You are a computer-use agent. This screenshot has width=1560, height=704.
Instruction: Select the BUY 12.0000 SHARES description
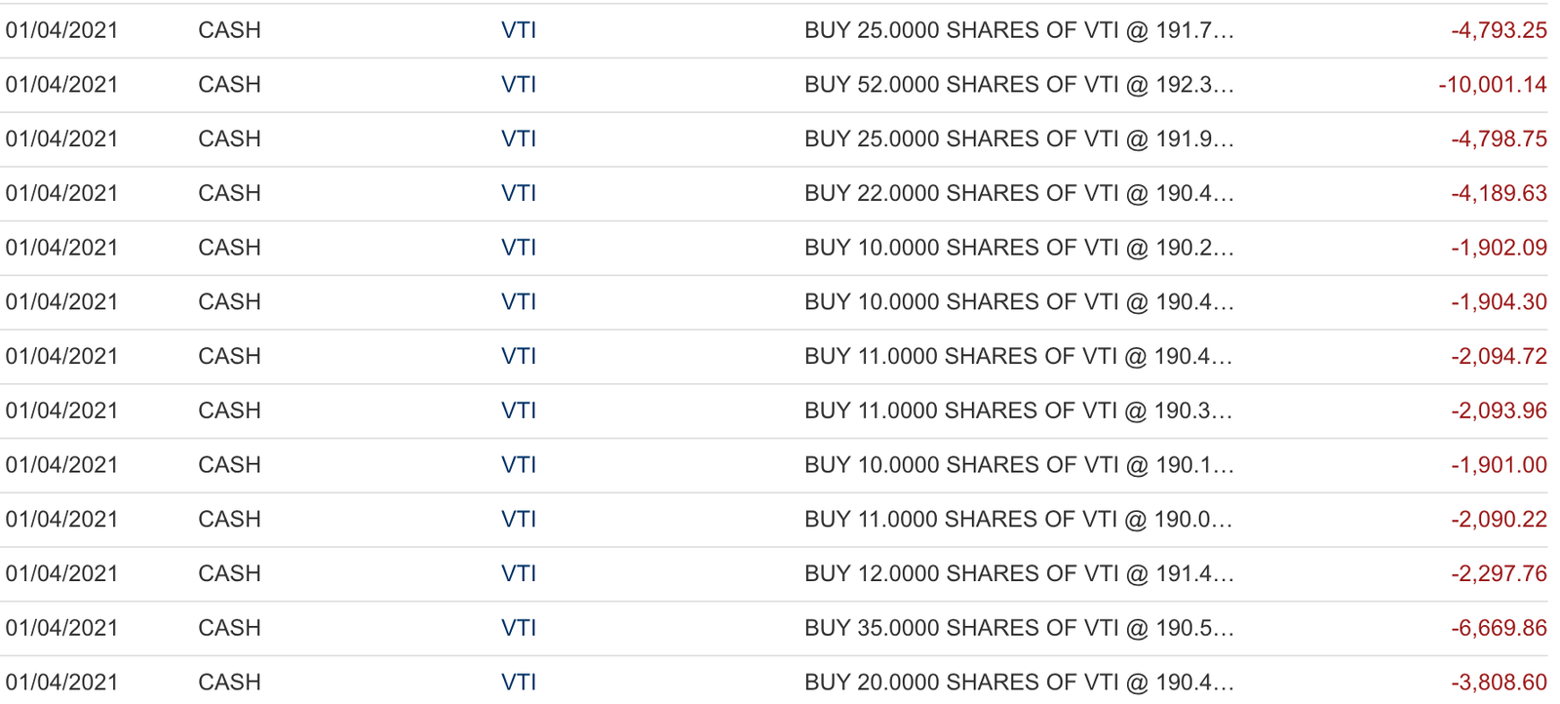tap(1019, 573)
